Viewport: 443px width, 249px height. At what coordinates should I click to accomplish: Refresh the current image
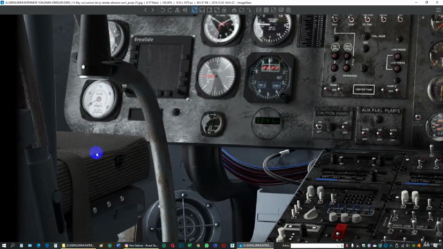click(x=242, y=10)
